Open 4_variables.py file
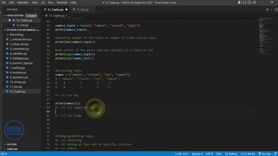Image resolution: width=278 pixels, height=156 pixels. (18, 54)
